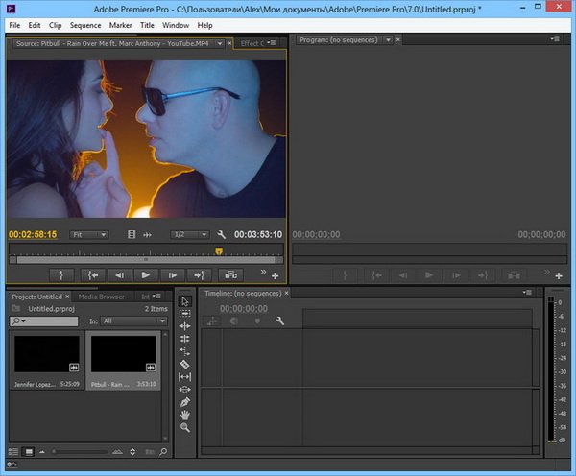The width and height of the screenshot is (576, 476).
Task: Click the Pitbull clip thumbnail
Action: (x=123, y=354)
